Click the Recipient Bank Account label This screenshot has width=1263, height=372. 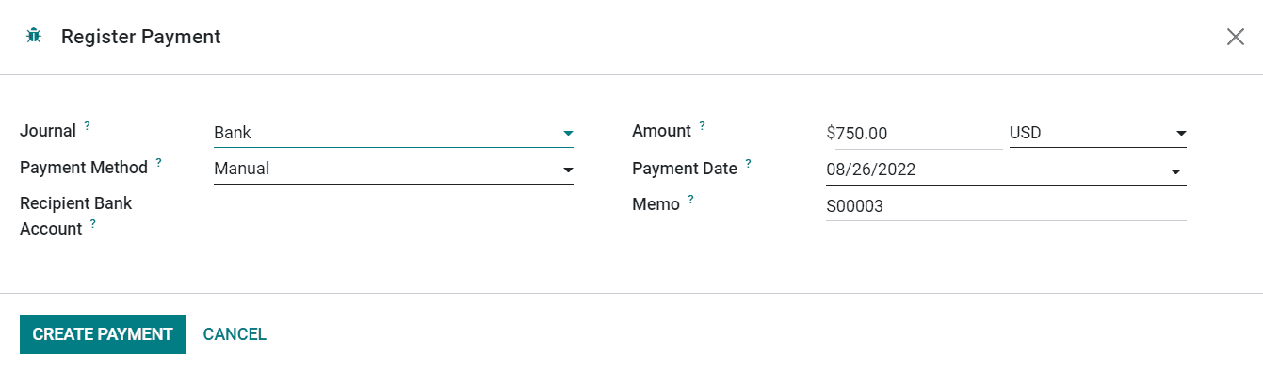pyautogui.click(x=76, y=216)
